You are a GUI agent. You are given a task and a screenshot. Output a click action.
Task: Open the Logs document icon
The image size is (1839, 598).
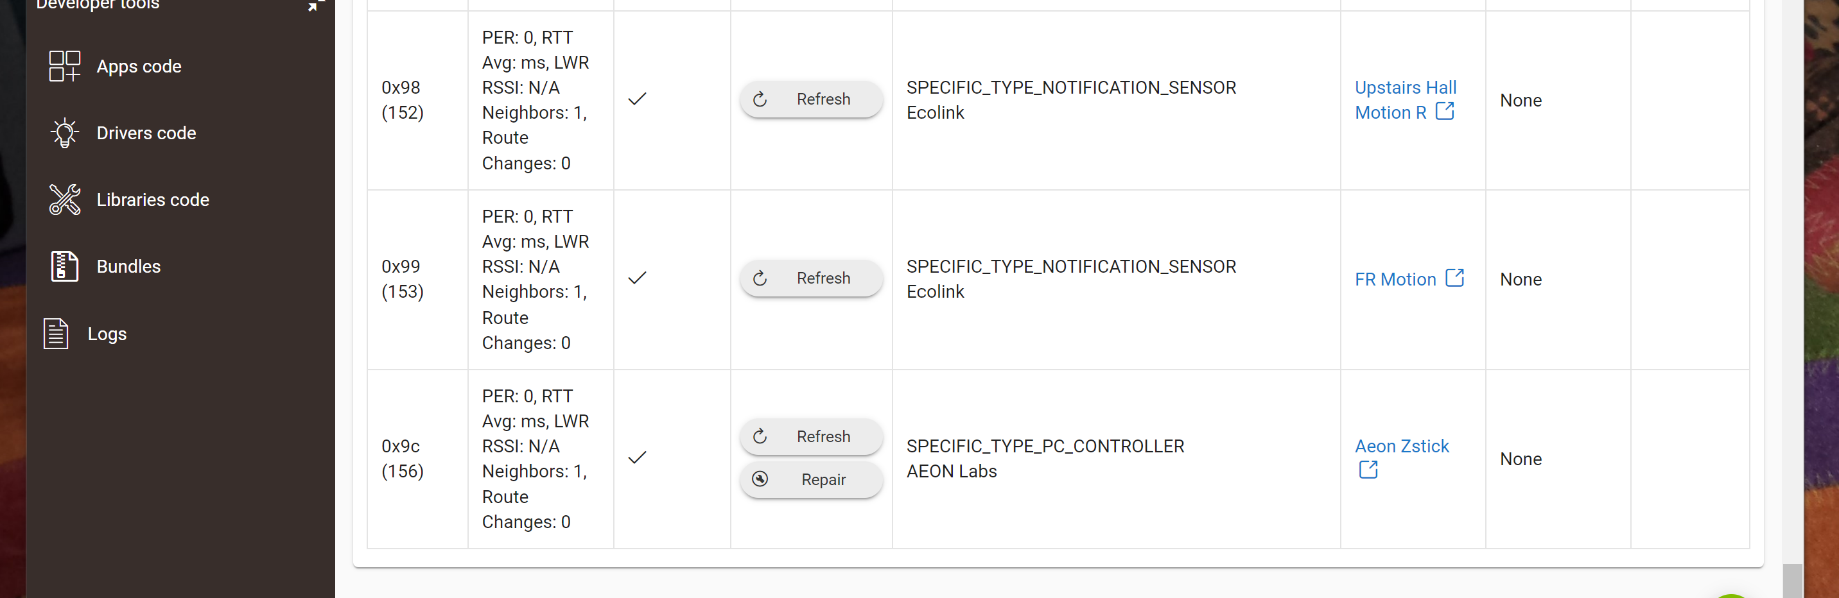tap(56, 333)
